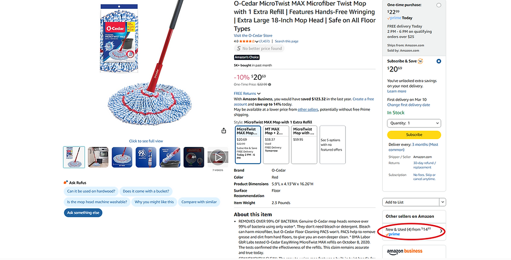Click the Amazon's Choice badge

point(247,57)
